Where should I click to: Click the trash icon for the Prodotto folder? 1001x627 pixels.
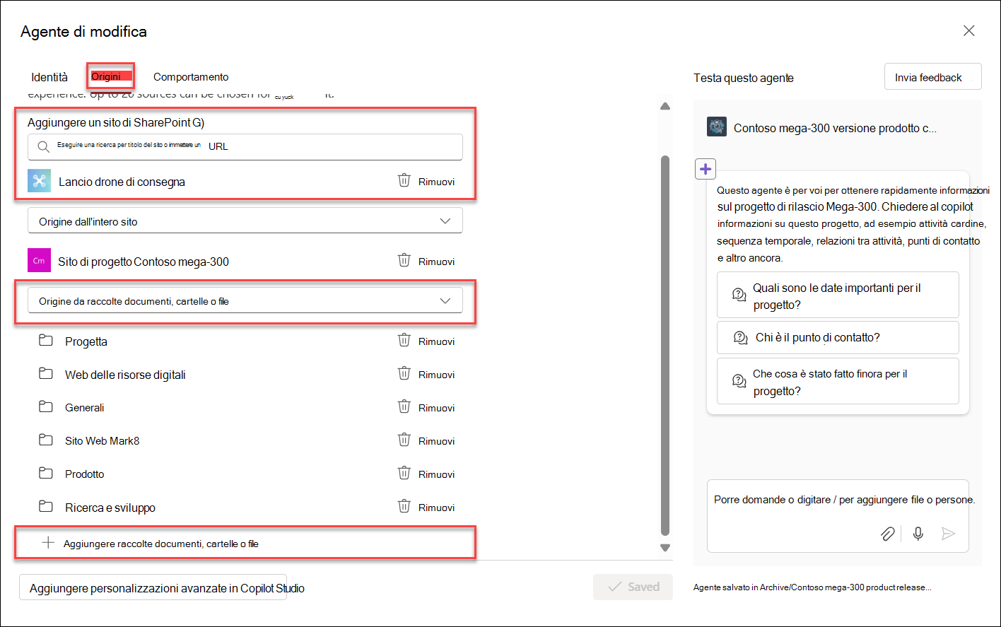click(404, 474)
